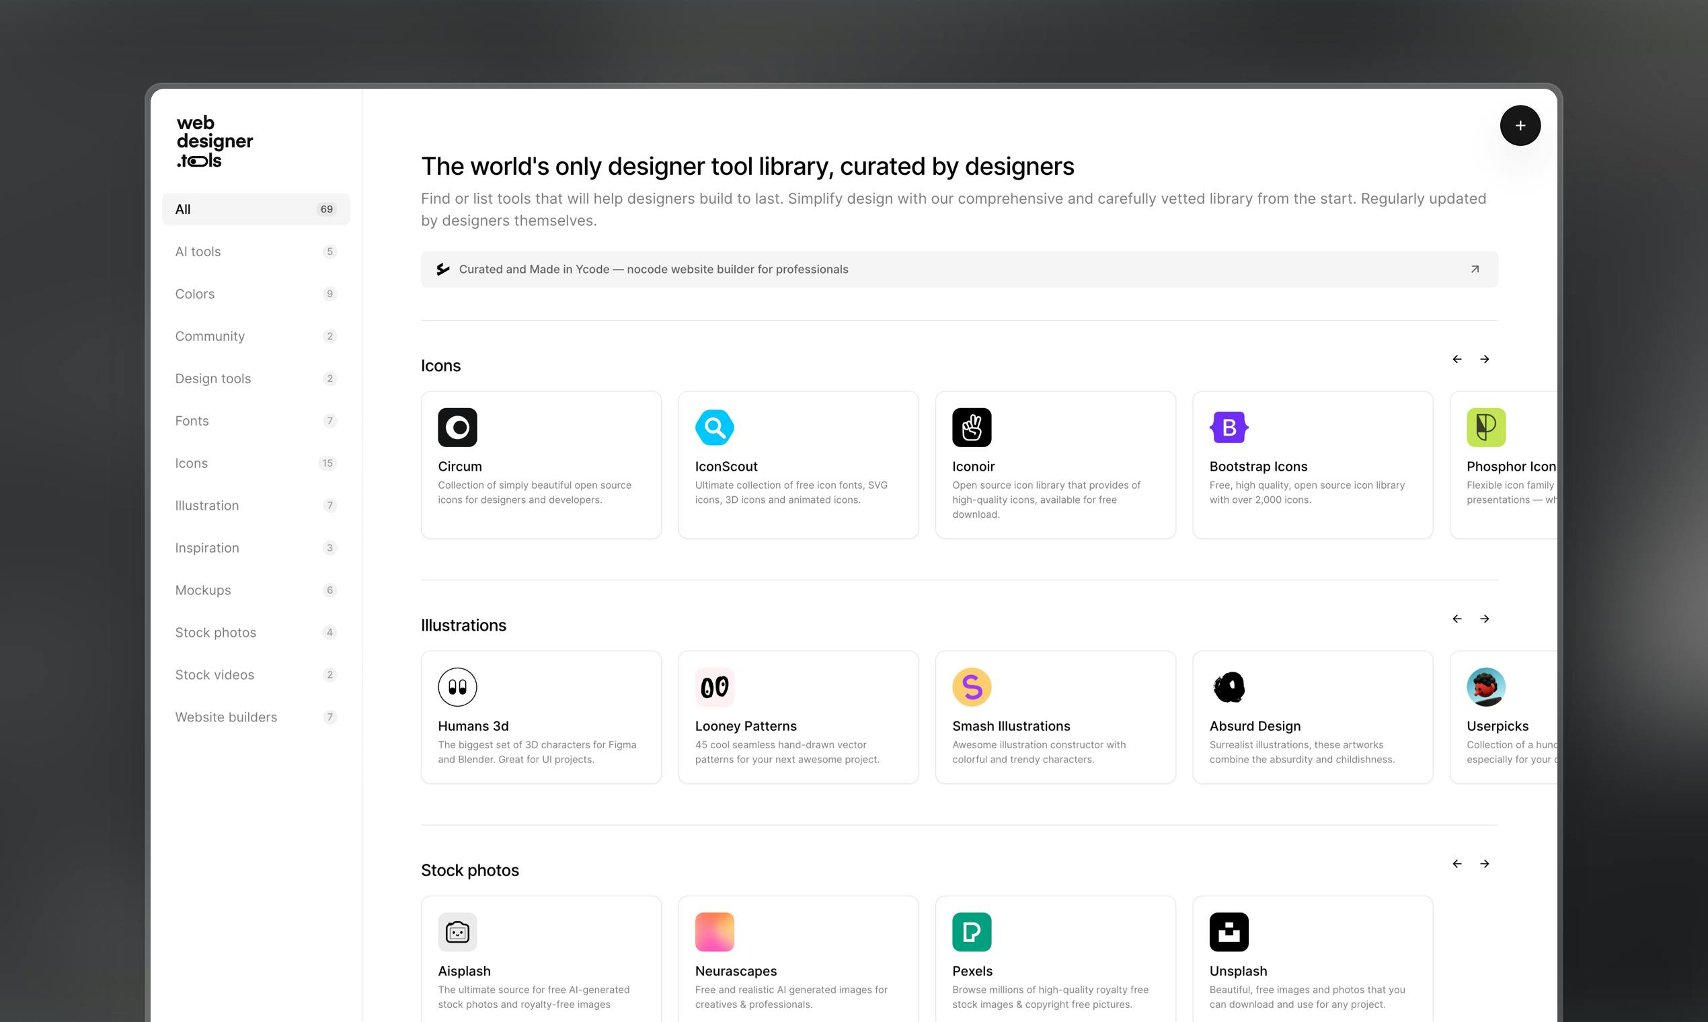Screen dimensions: 1708x1022
Task: Click the 69 count badge beside All
Action: (326, 209)
